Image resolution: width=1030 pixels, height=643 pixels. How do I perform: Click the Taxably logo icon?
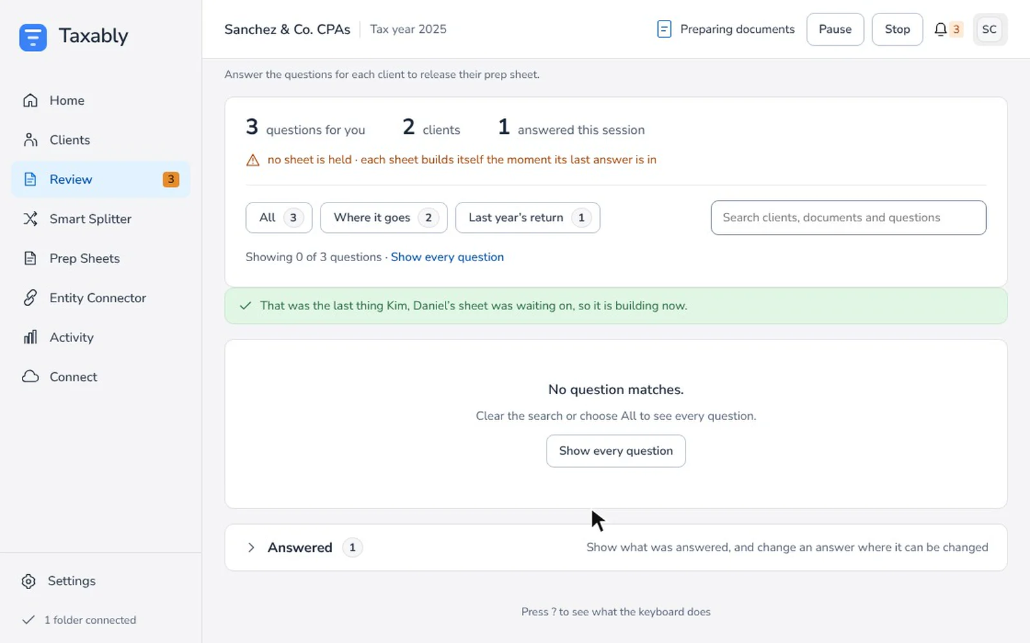33,37
